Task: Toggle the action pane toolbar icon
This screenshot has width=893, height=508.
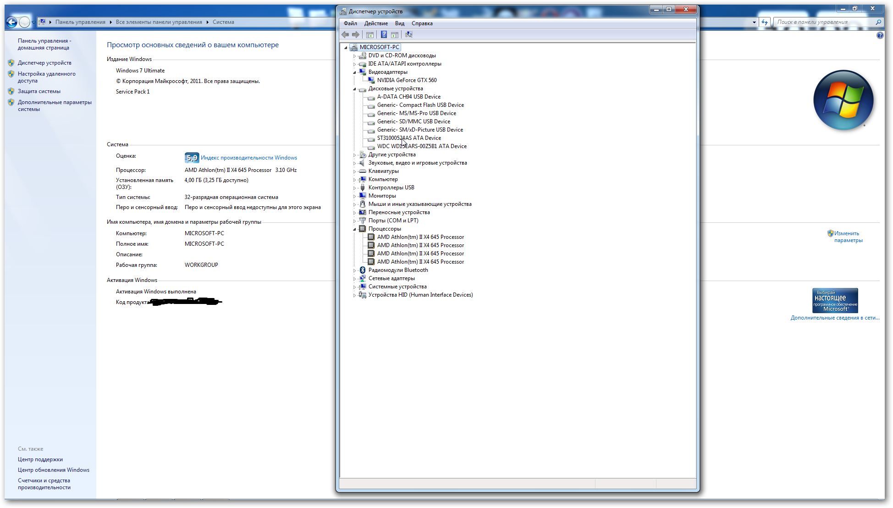Action: (x=395, y=34)
